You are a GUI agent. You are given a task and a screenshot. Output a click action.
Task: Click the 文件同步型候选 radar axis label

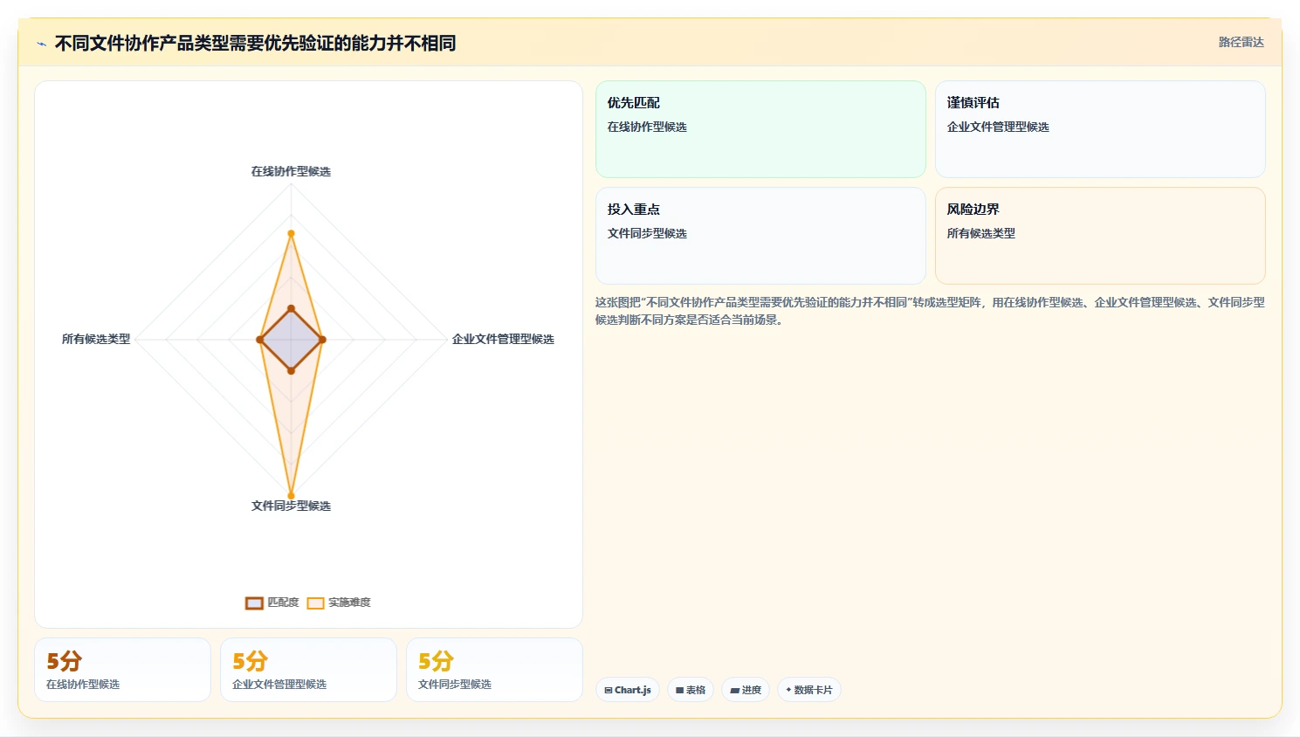291,506
